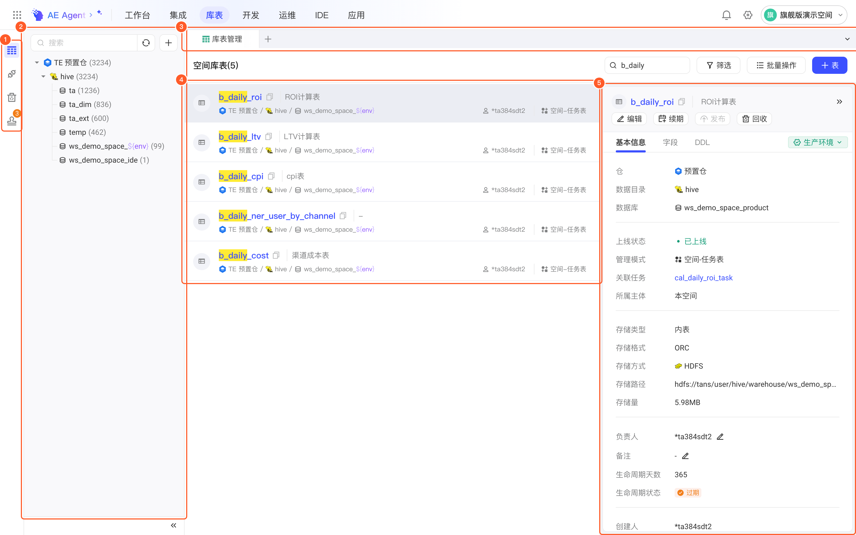Add a new tab next to 库表管理
Screen dimensions: 856x535
click(x=268, y=39)
